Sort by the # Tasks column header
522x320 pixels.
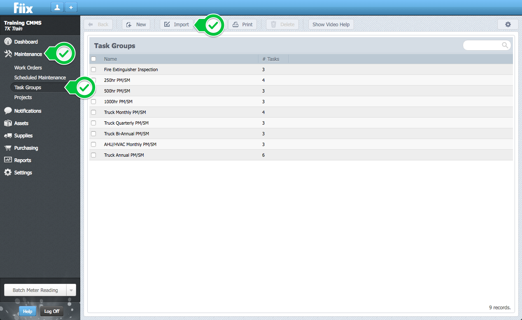click(x=270, y=59)
